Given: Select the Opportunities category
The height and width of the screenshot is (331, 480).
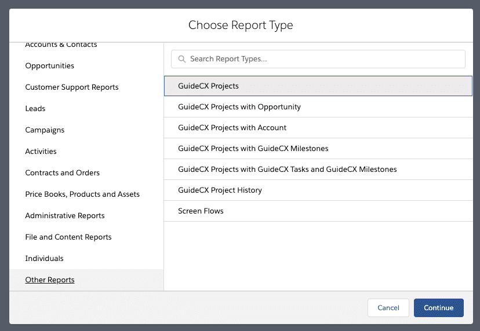Looking at the screenshot, I should coord(50,66).
